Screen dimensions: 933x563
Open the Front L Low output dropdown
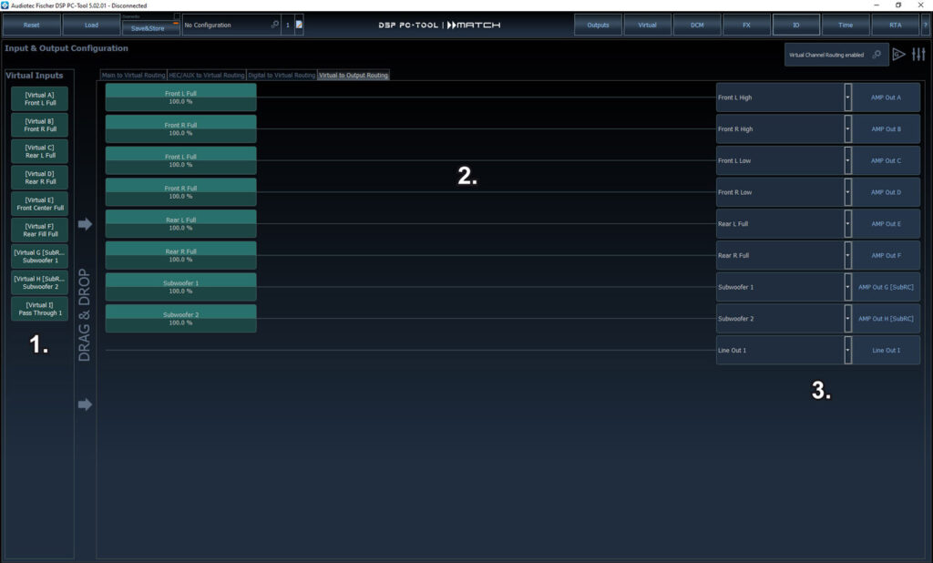[x=847, y=160]
